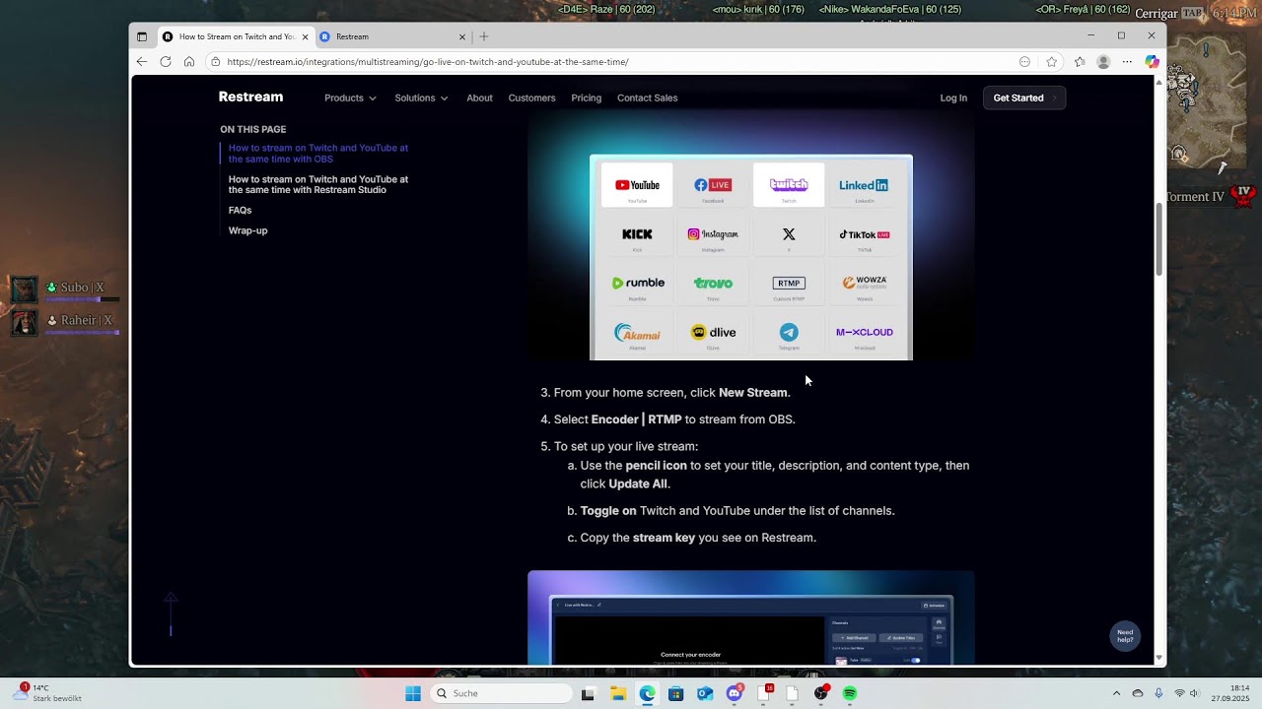Show hidden system tray icons
The height and width of the screenshot is (709, 1262).
pyautogui.click(x=1116, y=693)
